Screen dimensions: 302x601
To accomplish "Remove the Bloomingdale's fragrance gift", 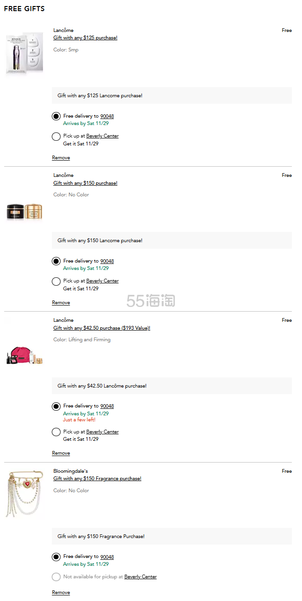I will (x=61, y=593).
